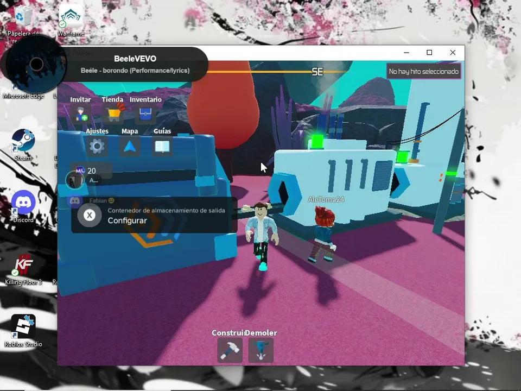Click the player avatar with level 20
Image resolution: width=521 pixels, height=391 pixels.
(x=75, y=180)
